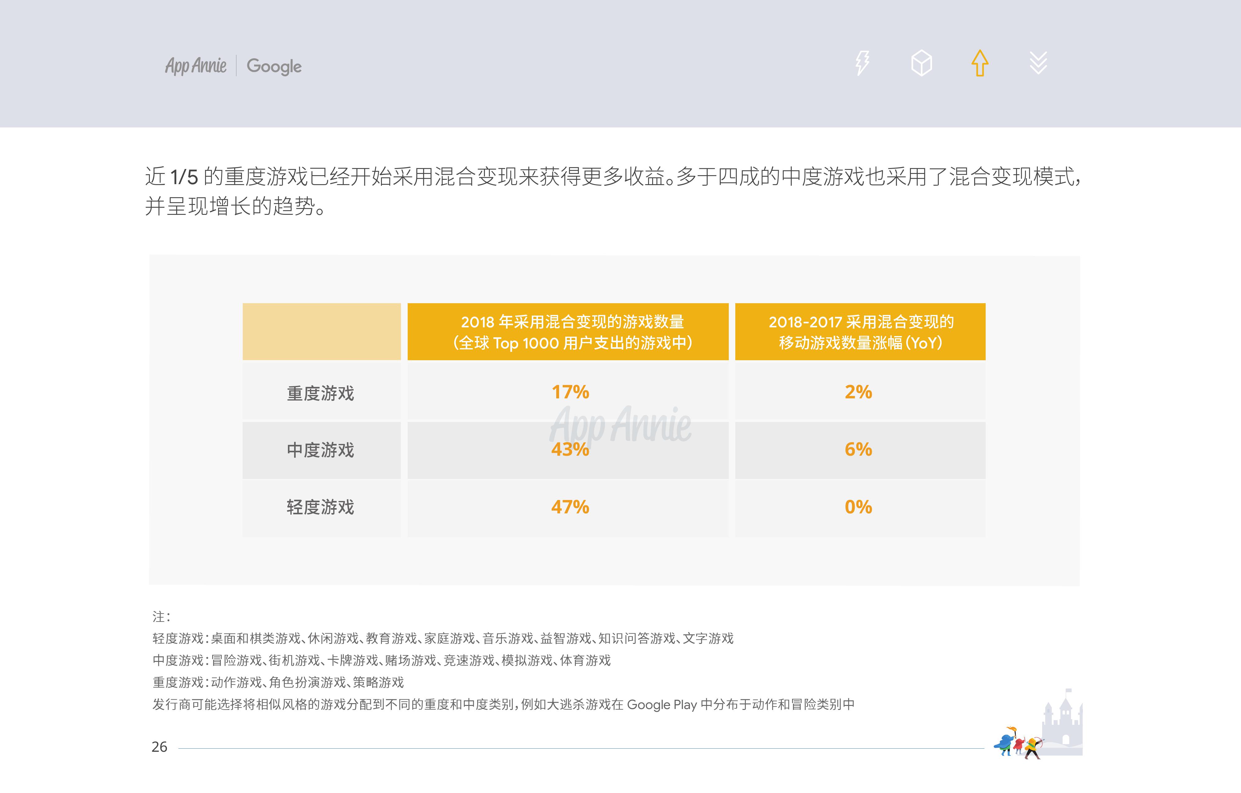Click the lightning bolt icon in header
Viewport: 1241px width, 793px height.
click(862, 63)
